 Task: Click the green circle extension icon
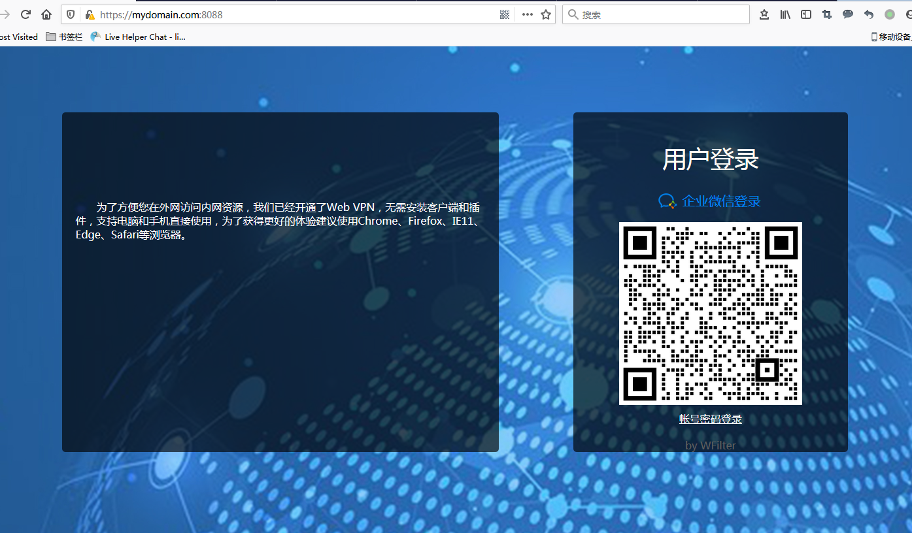(x=890, y=14)
